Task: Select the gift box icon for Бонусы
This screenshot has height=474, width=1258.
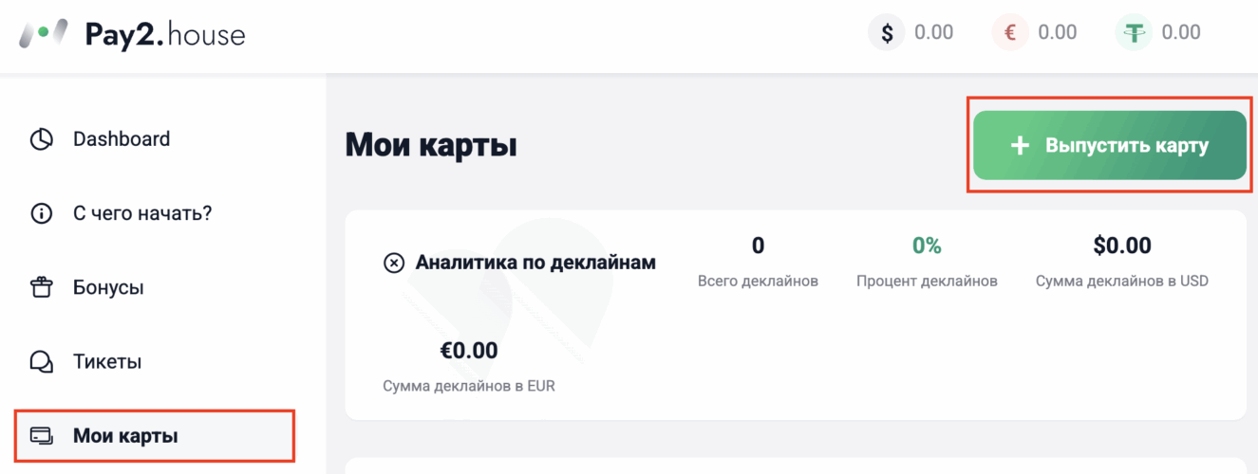Action: click(x=41, y=287)
